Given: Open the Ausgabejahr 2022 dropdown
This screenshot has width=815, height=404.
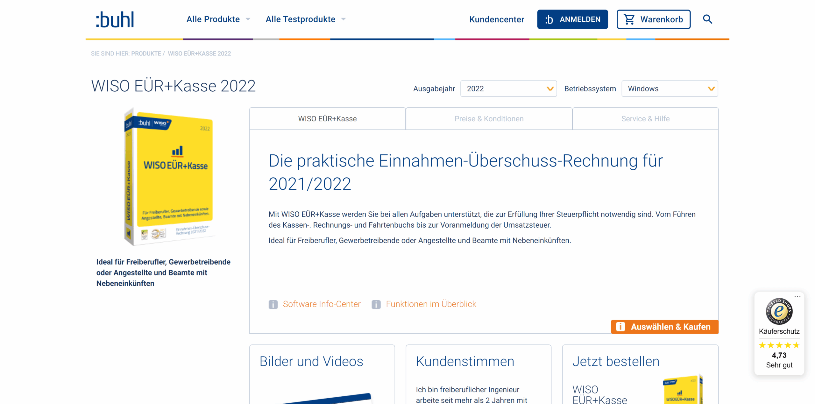Looking at the screenshot, I should pyautogui.click(x=508, y=89).
